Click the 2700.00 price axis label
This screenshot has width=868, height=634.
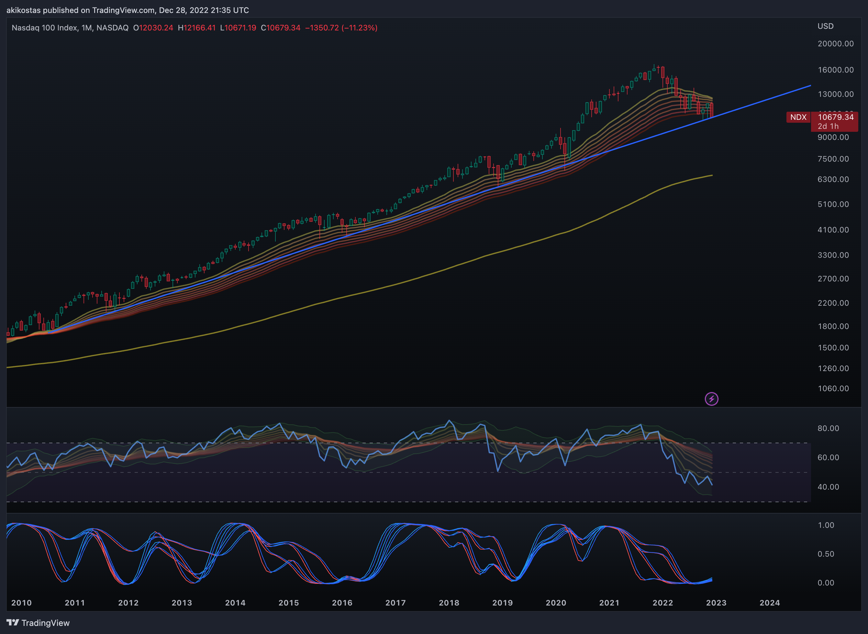(x=833, y=278)
